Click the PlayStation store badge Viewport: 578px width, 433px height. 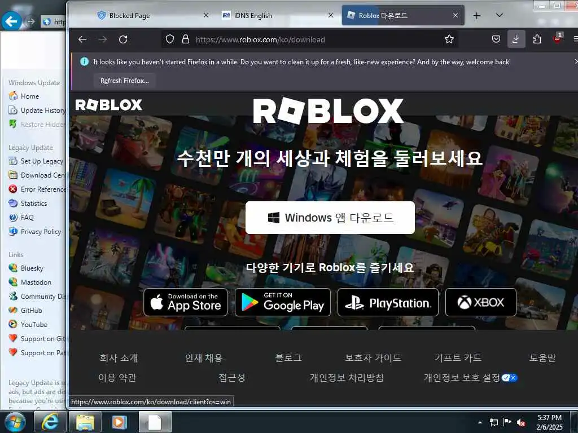(388, 302)
